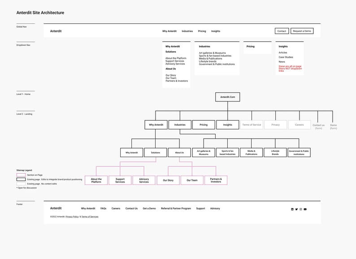Select the Pricing level 2 landing box
The height and width of the screenshot is (259, 356).
tap(204, 125)
